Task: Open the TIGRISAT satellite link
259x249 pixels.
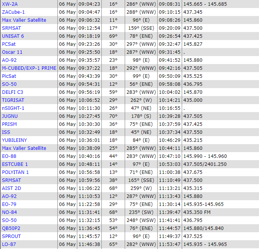Action: click(13, 100)
